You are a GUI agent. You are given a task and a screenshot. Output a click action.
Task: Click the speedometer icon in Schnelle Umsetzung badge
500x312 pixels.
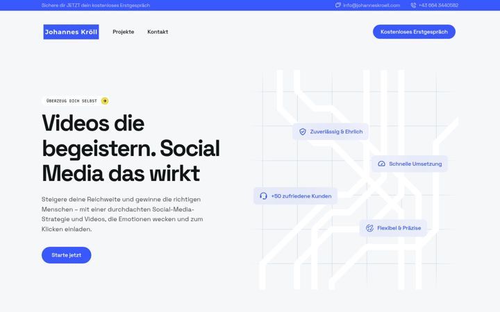[381, 164]
